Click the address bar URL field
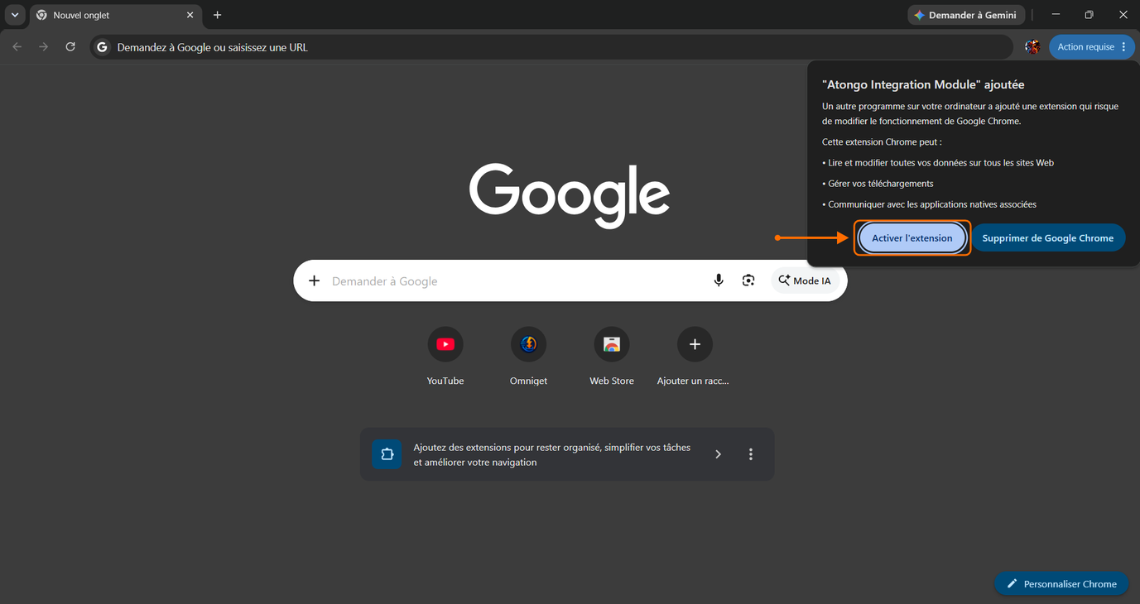 point(551,47)
